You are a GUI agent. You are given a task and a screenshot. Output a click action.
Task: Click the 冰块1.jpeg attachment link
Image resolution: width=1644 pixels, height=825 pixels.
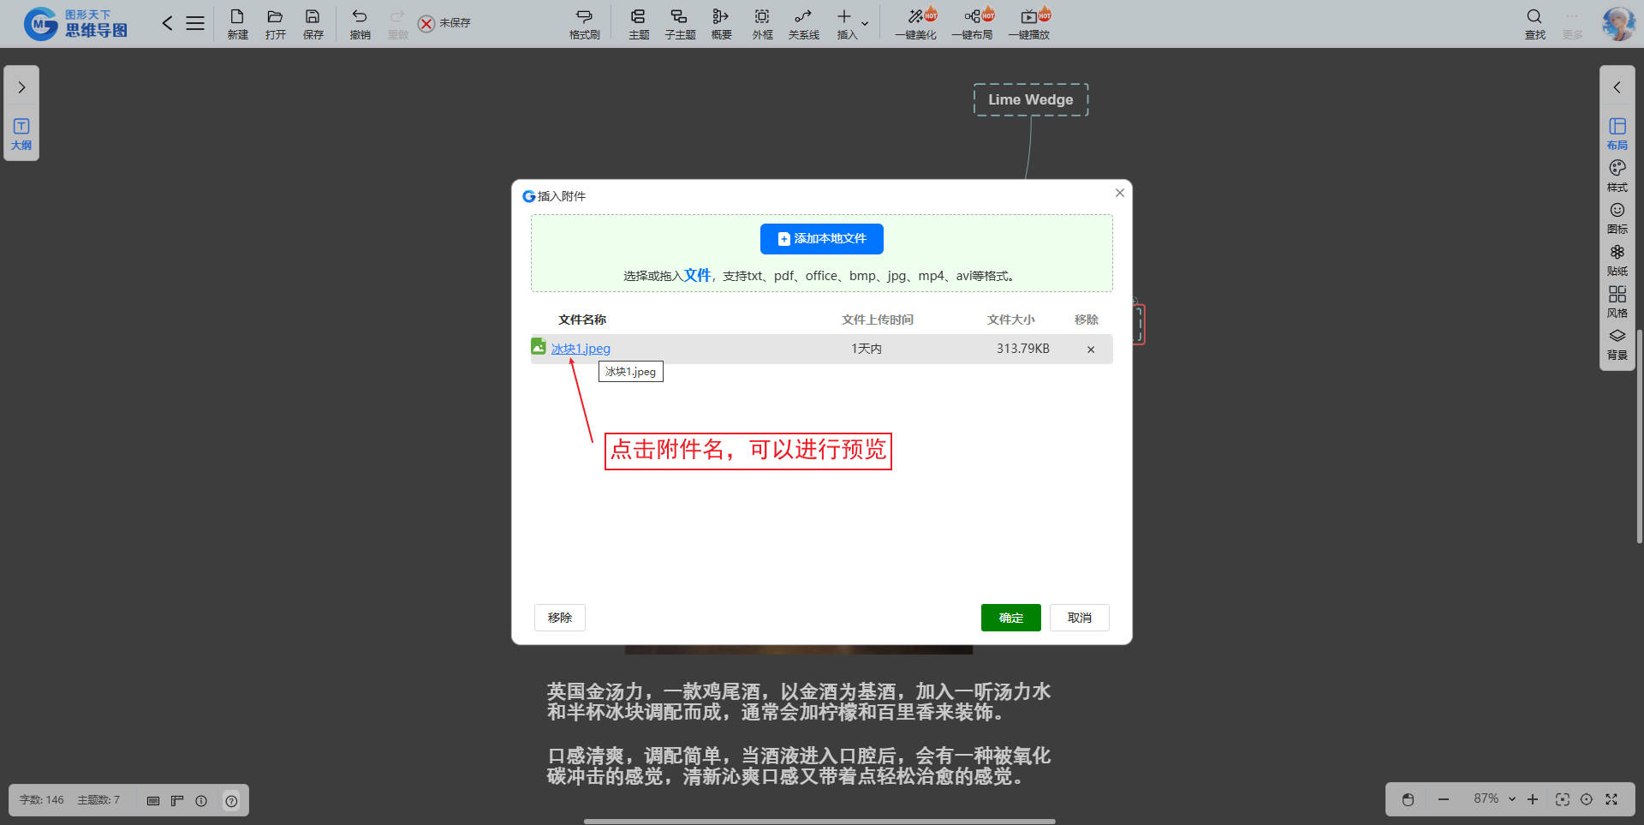click(581, 349)
